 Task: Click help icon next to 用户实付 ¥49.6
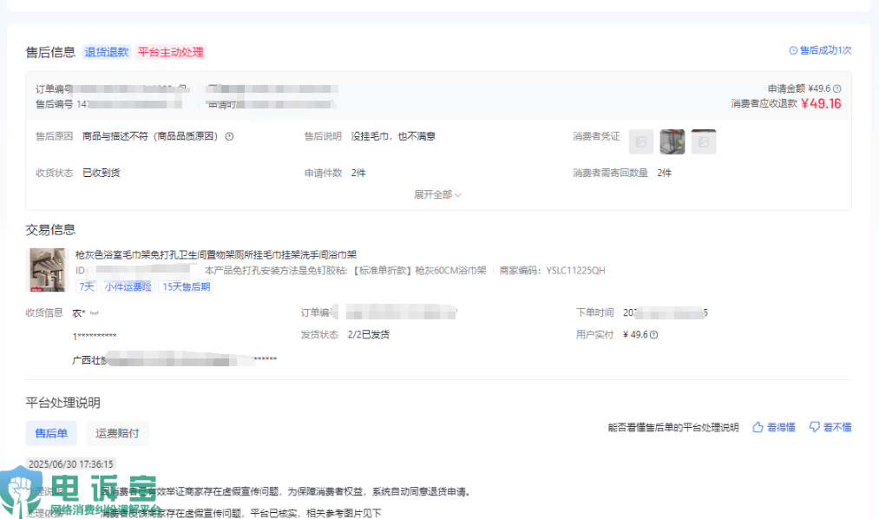point(653,335)
